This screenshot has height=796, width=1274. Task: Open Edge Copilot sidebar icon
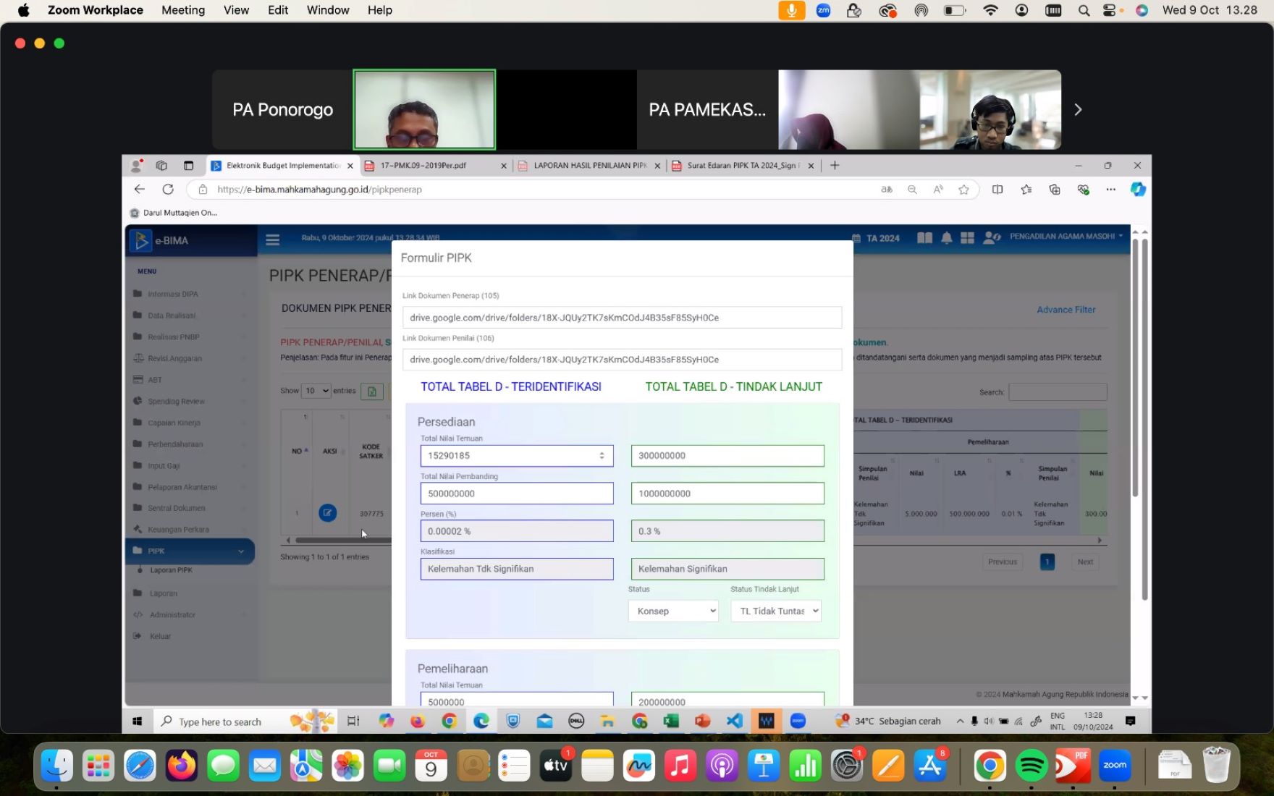tap(1138, 189)
